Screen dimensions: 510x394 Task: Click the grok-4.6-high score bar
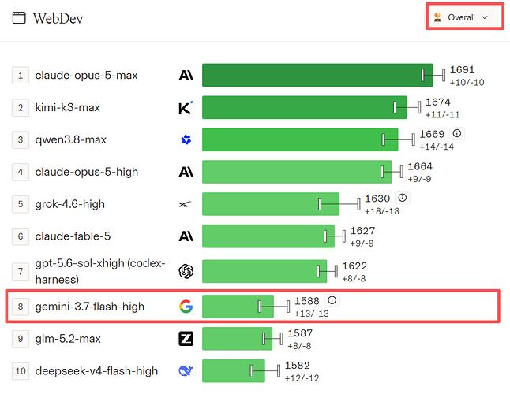point(271,204)
